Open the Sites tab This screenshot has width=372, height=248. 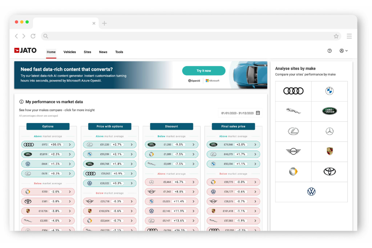(87, 52)
